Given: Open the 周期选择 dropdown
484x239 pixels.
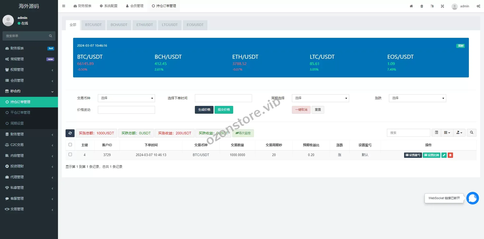Looking at the screenshot, I should [x=320, y=98].
